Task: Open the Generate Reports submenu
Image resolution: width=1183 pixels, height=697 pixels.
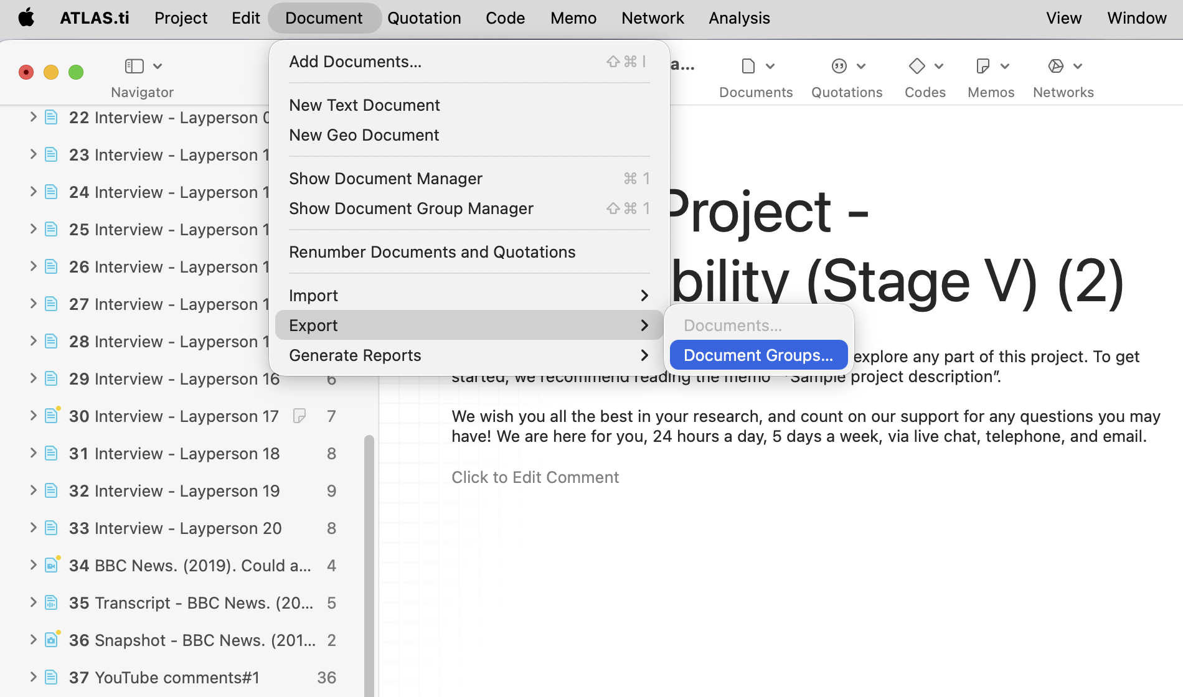Action: (469, 355)
